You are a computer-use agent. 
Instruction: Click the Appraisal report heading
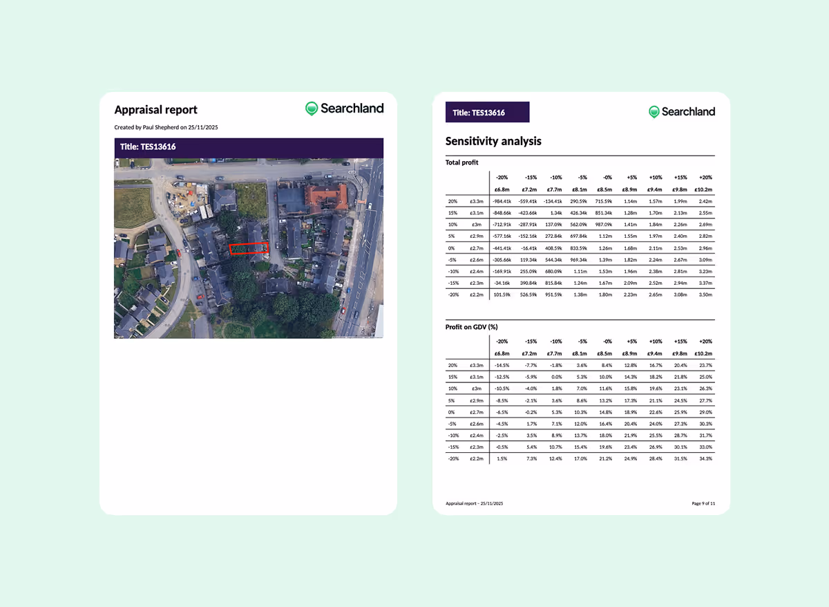[156, 110]
